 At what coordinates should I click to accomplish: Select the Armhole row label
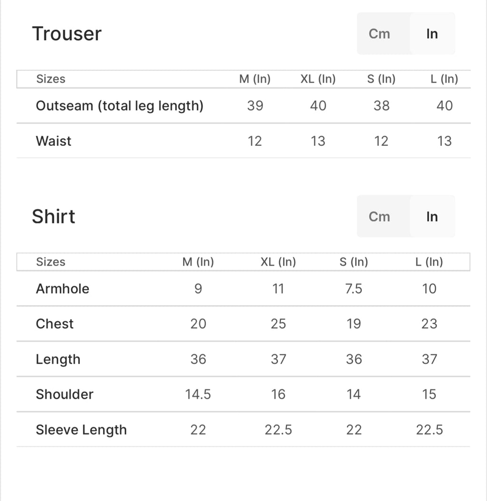[x=62, y=289]
